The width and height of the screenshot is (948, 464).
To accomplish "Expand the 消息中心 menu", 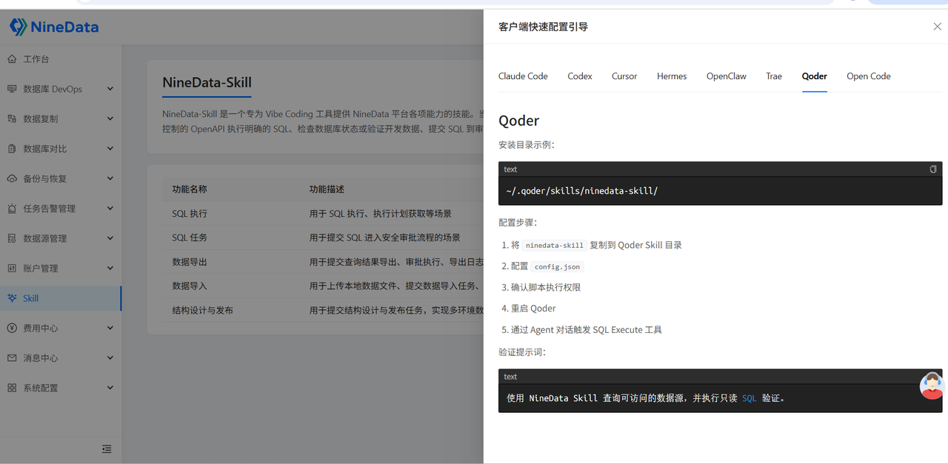I will click(110, 357).
